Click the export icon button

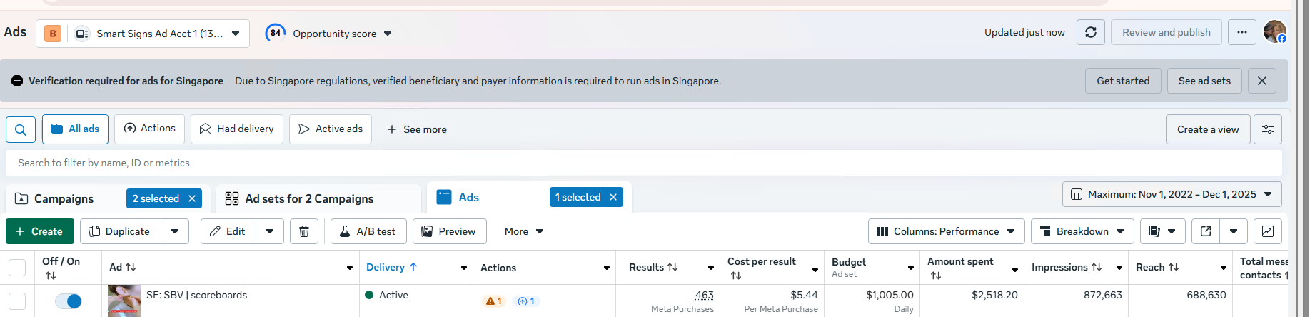[x=1206, y=231]
